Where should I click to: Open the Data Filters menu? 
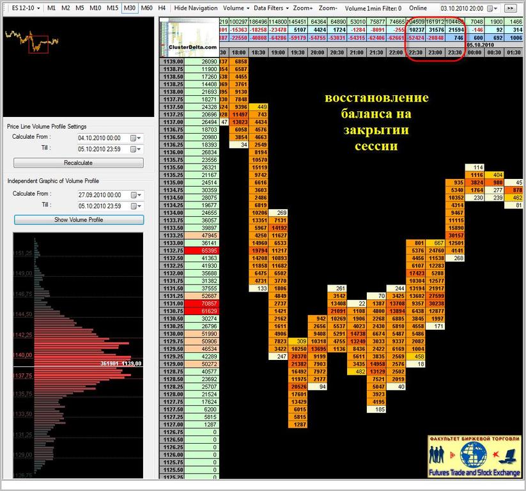pos(271,8)
